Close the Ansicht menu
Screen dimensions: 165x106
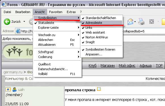click(x=40, y=12)
